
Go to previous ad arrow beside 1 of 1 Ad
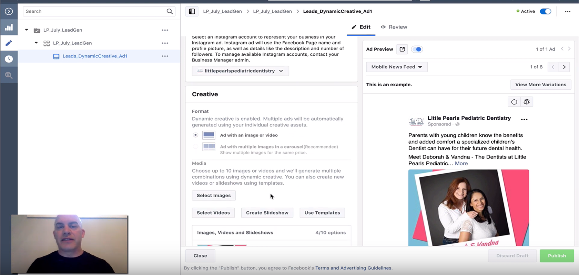click(x=562, y=49)
